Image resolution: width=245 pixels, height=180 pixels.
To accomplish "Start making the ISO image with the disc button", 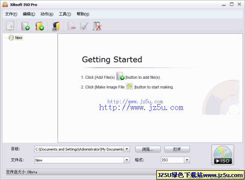I will [222, 155].
